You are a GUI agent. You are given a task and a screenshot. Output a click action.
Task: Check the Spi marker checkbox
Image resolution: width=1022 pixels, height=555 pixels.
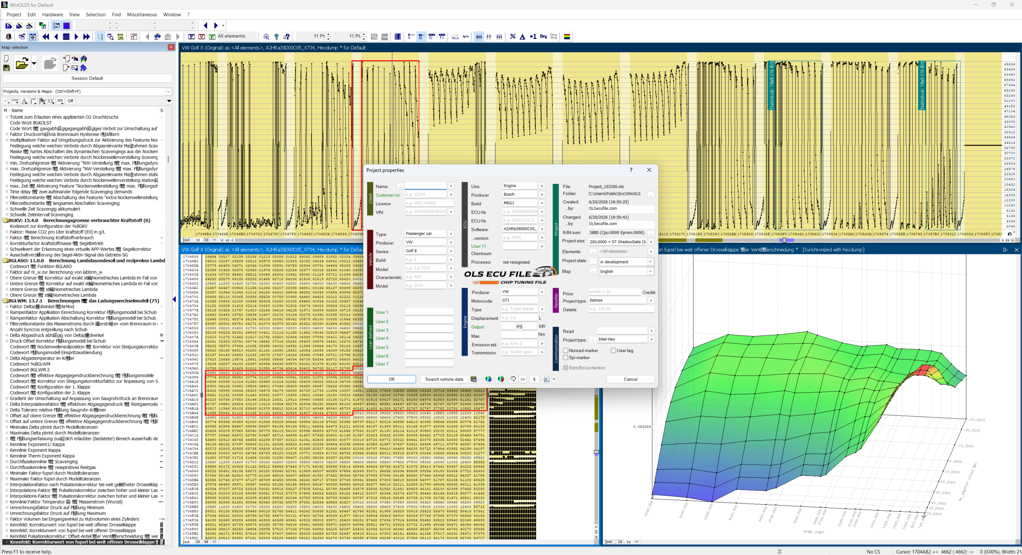(565, 358)
